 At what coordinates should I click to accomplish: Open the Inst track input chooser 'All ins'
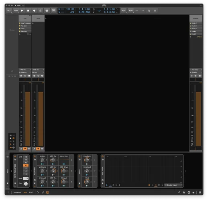click(25, 70)
